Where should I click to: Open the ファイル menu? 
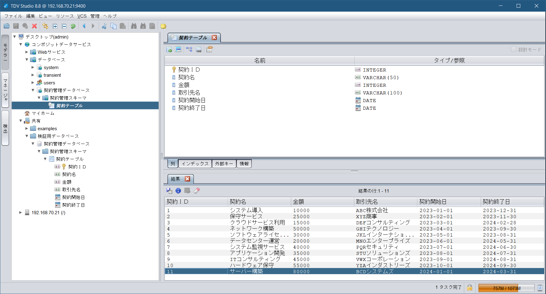13,16
